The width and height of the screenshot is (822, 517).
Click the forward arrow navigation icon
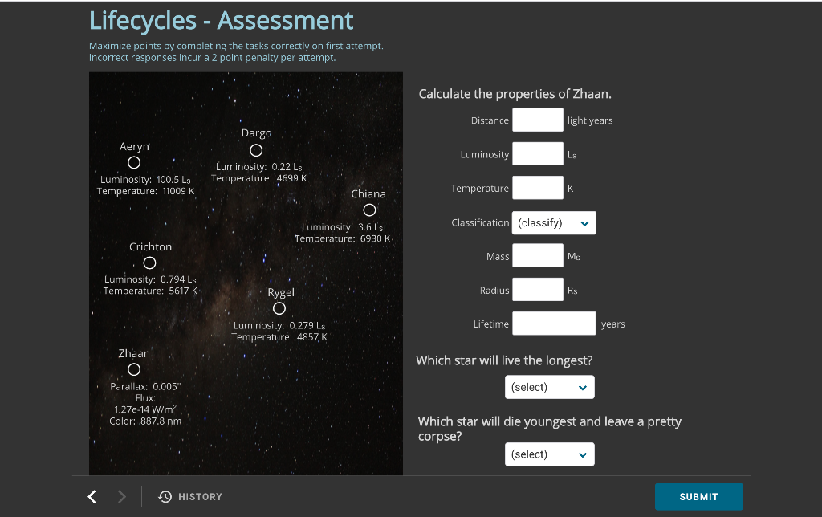122,497
